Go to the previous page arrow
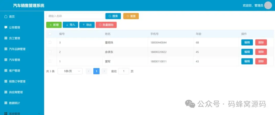 click(89, 71)
